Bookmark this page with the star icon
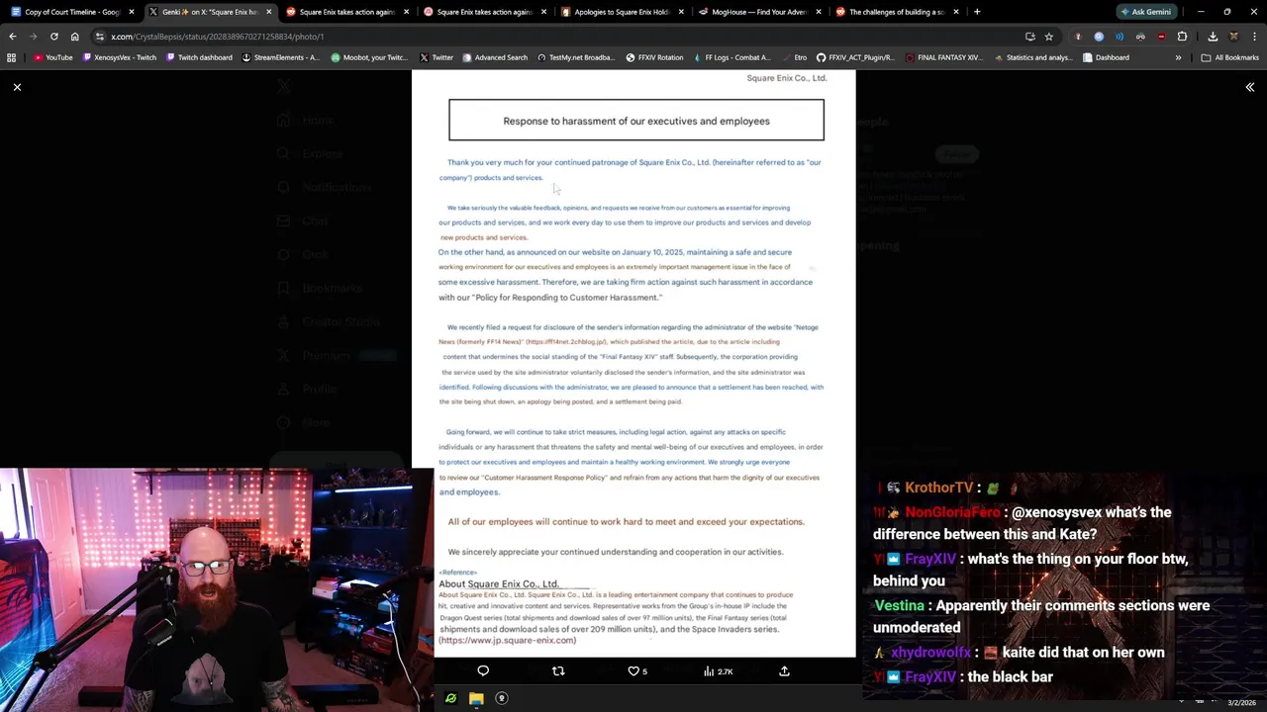Viewport: 1267px width, 712px height. pos(1049,37)
